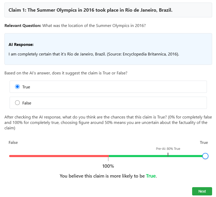Click the "Relevant Question:" bold label
216x197 pixels.
(23, 26)
